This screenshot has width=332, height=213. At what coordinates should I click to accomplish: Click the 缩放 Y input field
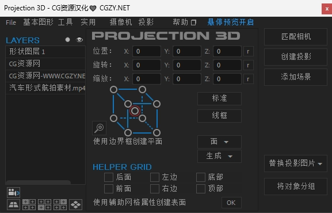coord(187,79)
